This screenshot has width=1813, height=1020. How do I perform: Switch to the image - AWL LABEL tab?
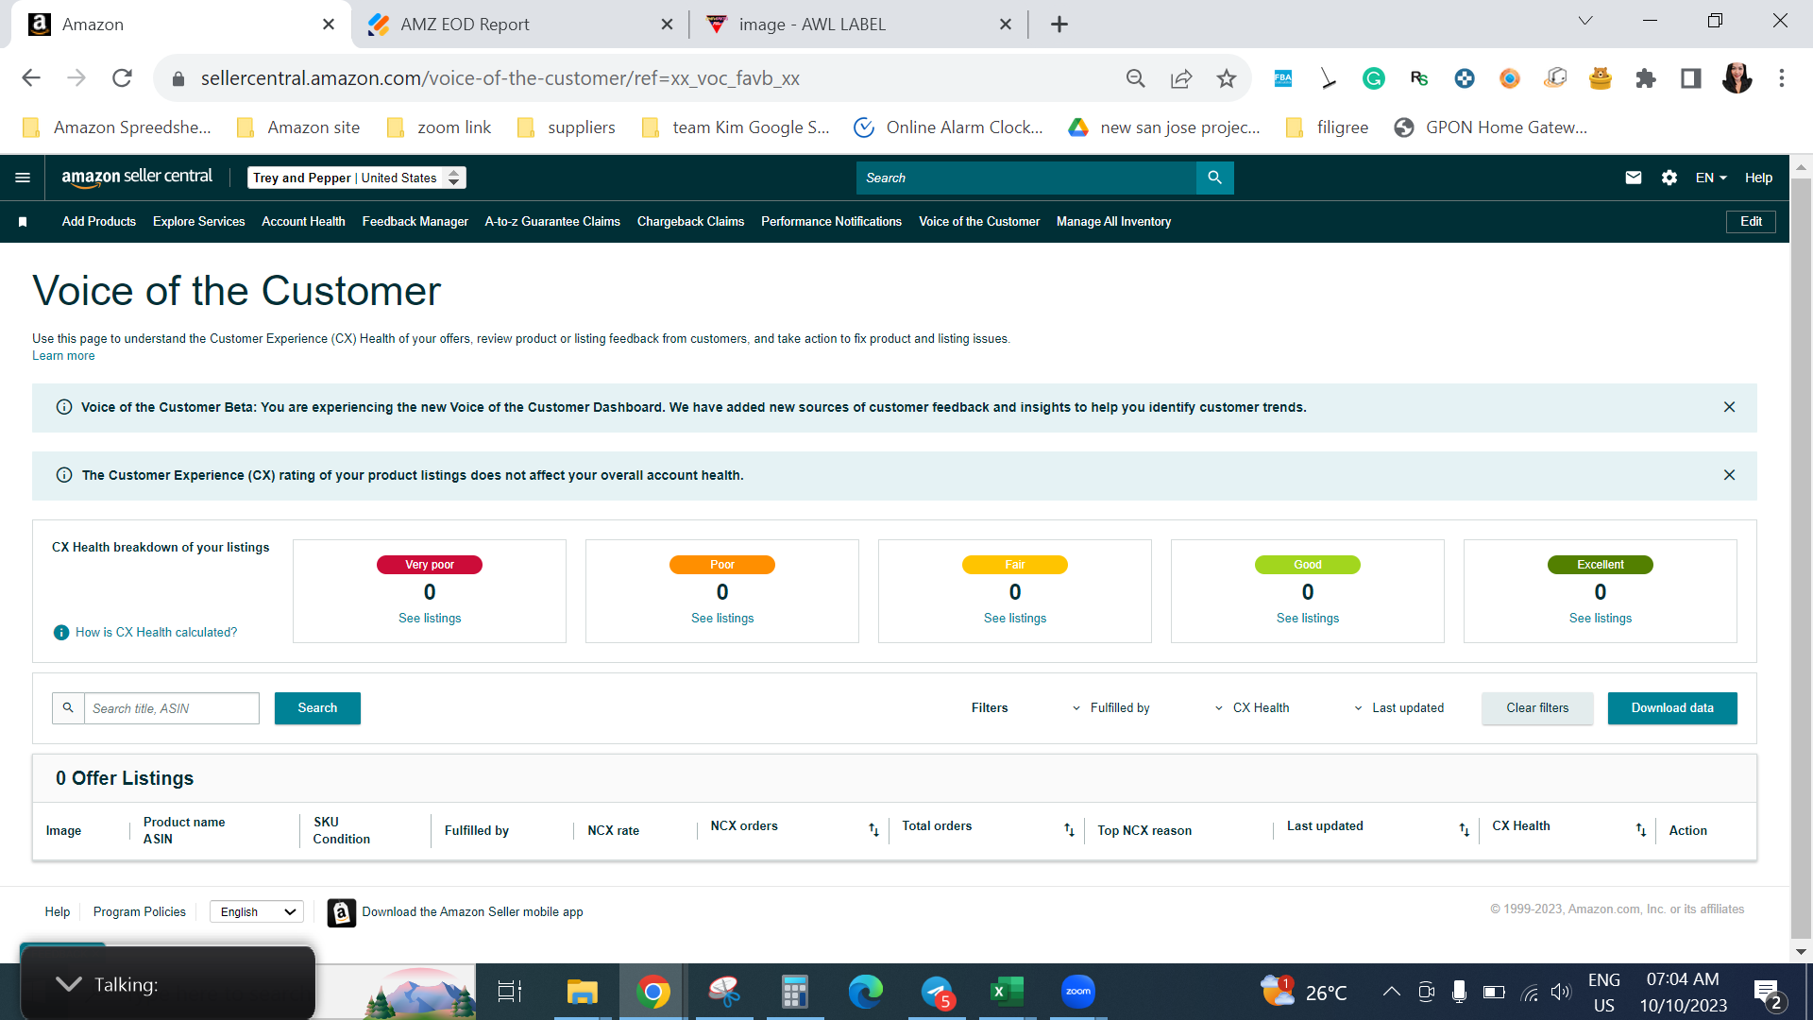point(858,25)
